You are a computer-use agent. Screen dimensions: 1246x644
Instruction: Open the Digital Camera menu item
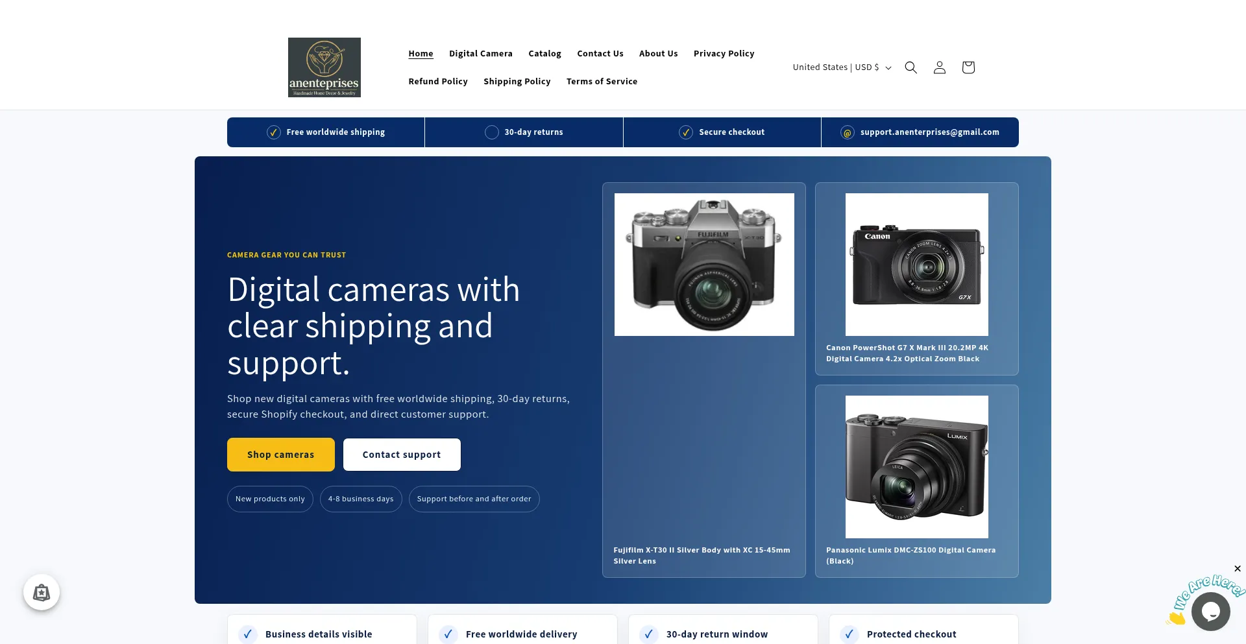click(x=481, y=54)
